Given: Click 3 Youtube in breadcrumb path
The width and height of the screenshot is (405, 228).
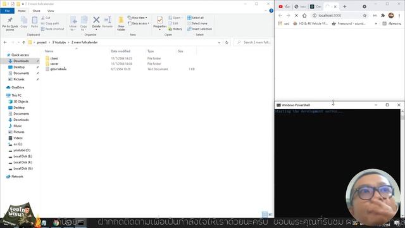Looking at the screenshot, I should pyautogui.click(x=59, y=42).
